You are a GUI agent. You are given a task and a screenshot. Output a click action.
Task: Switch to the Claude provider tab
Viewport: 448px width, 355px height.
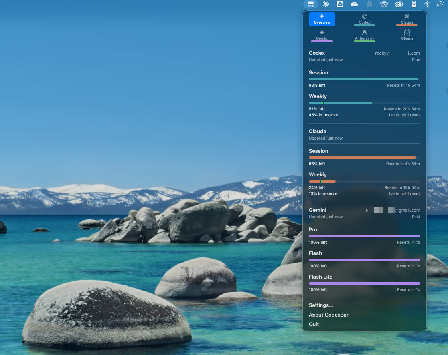(407, 19)
